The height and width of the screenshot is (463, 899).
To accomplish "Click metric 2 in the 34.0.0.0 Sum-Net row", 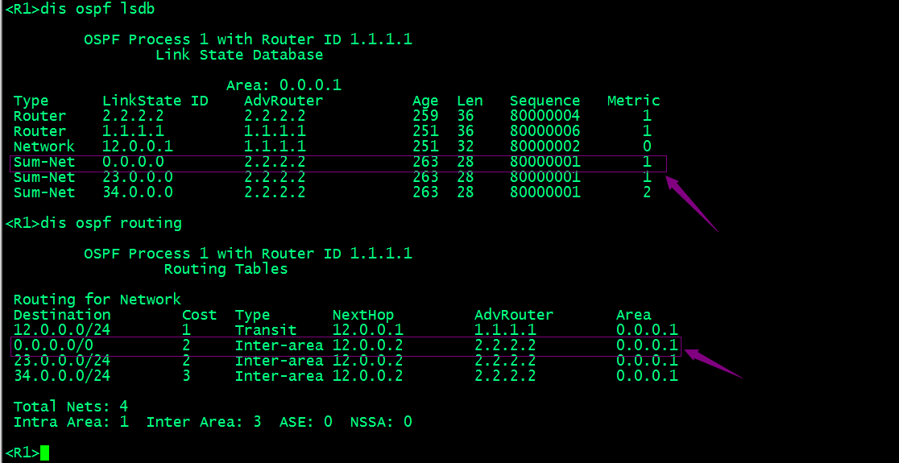I will [647, 192].
